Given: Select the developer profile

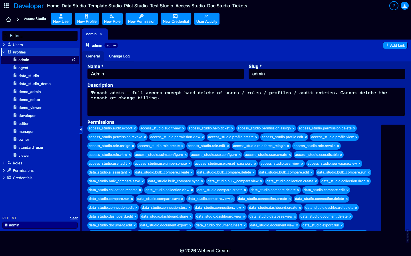Looking at the screenshot, I should [x=40, y=115].
